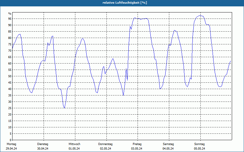Click the curve's highest peak near Sonntag

click(x=200, y=16)
